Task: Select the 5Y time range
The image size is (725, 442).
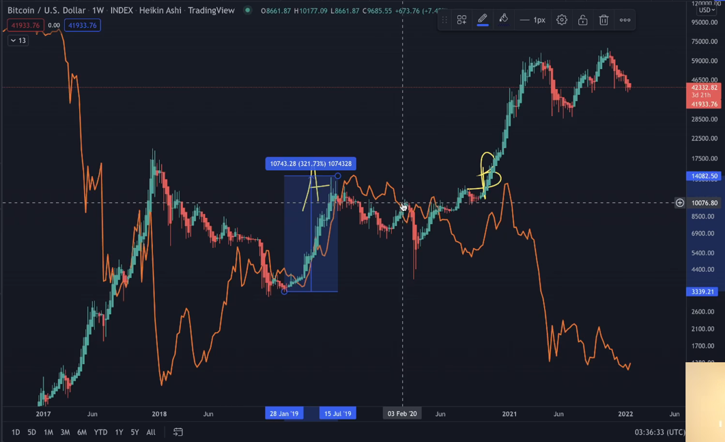Action: [134, 432]
